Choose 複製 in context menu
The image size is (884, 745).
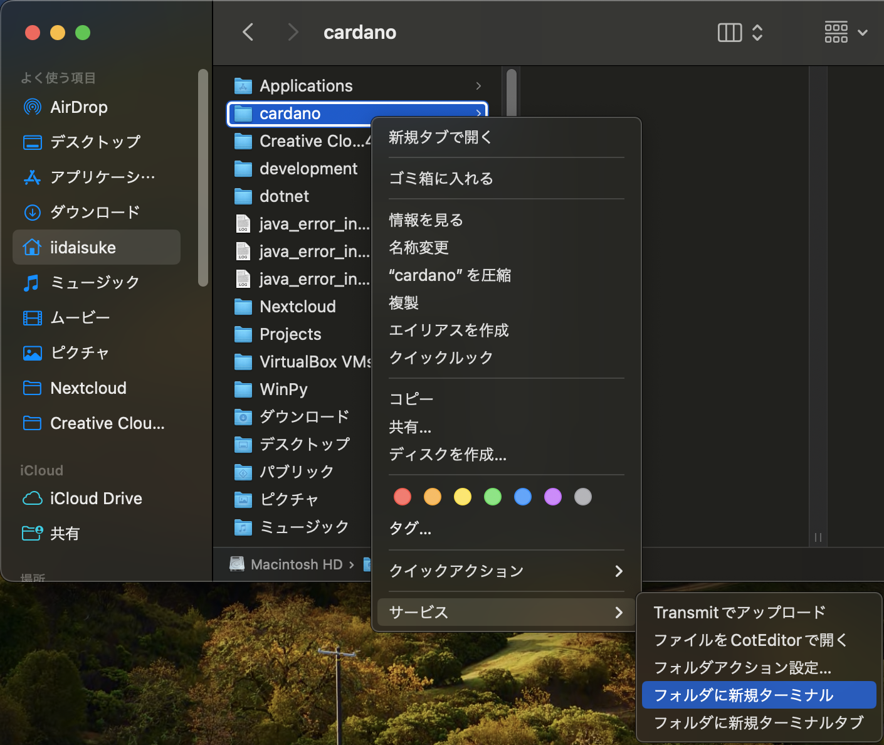(507, 303)
